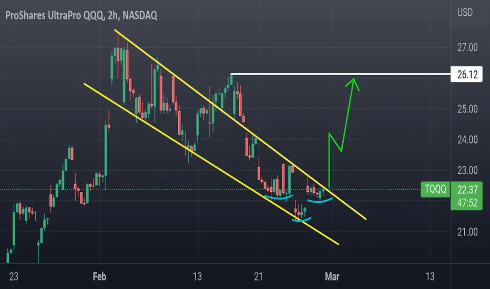Click the 22.37 current price label
Screen dimensions: 490x289
467,190
